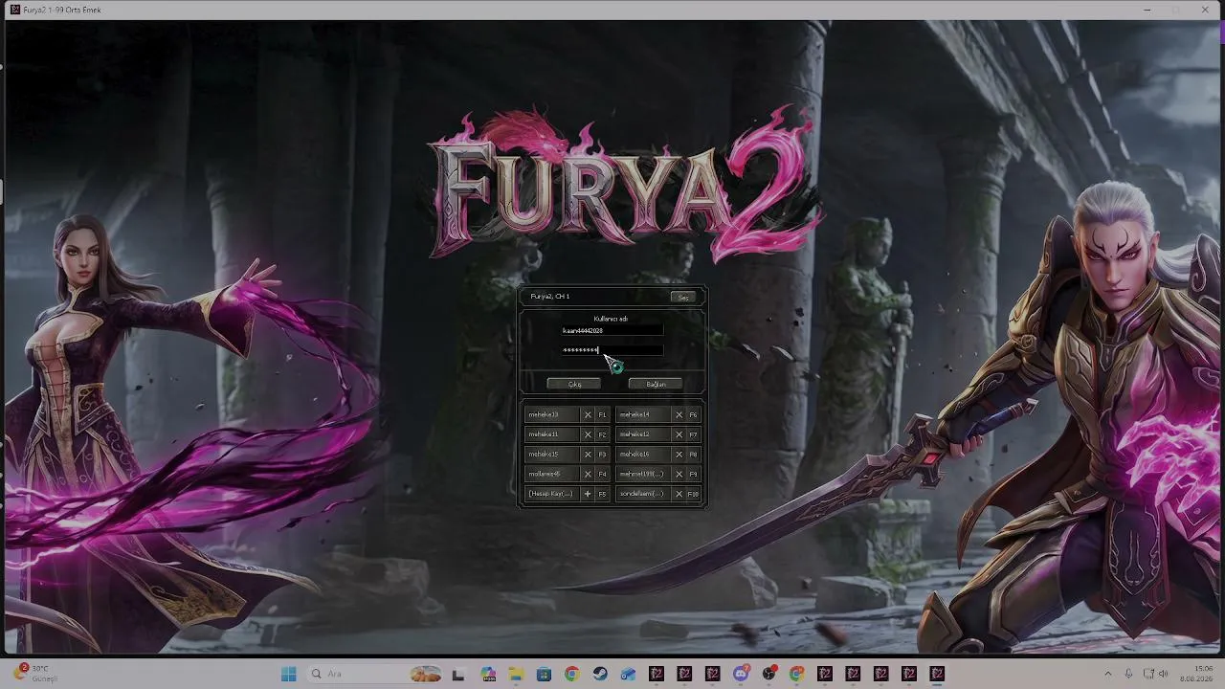This screenshot has width=1225, height=689.
Task: Click the F3 shortcut button
Action: coord(602,455)
